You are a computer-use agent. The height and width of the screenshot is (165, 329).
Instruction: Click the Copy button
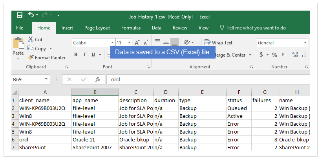(37, 49)
